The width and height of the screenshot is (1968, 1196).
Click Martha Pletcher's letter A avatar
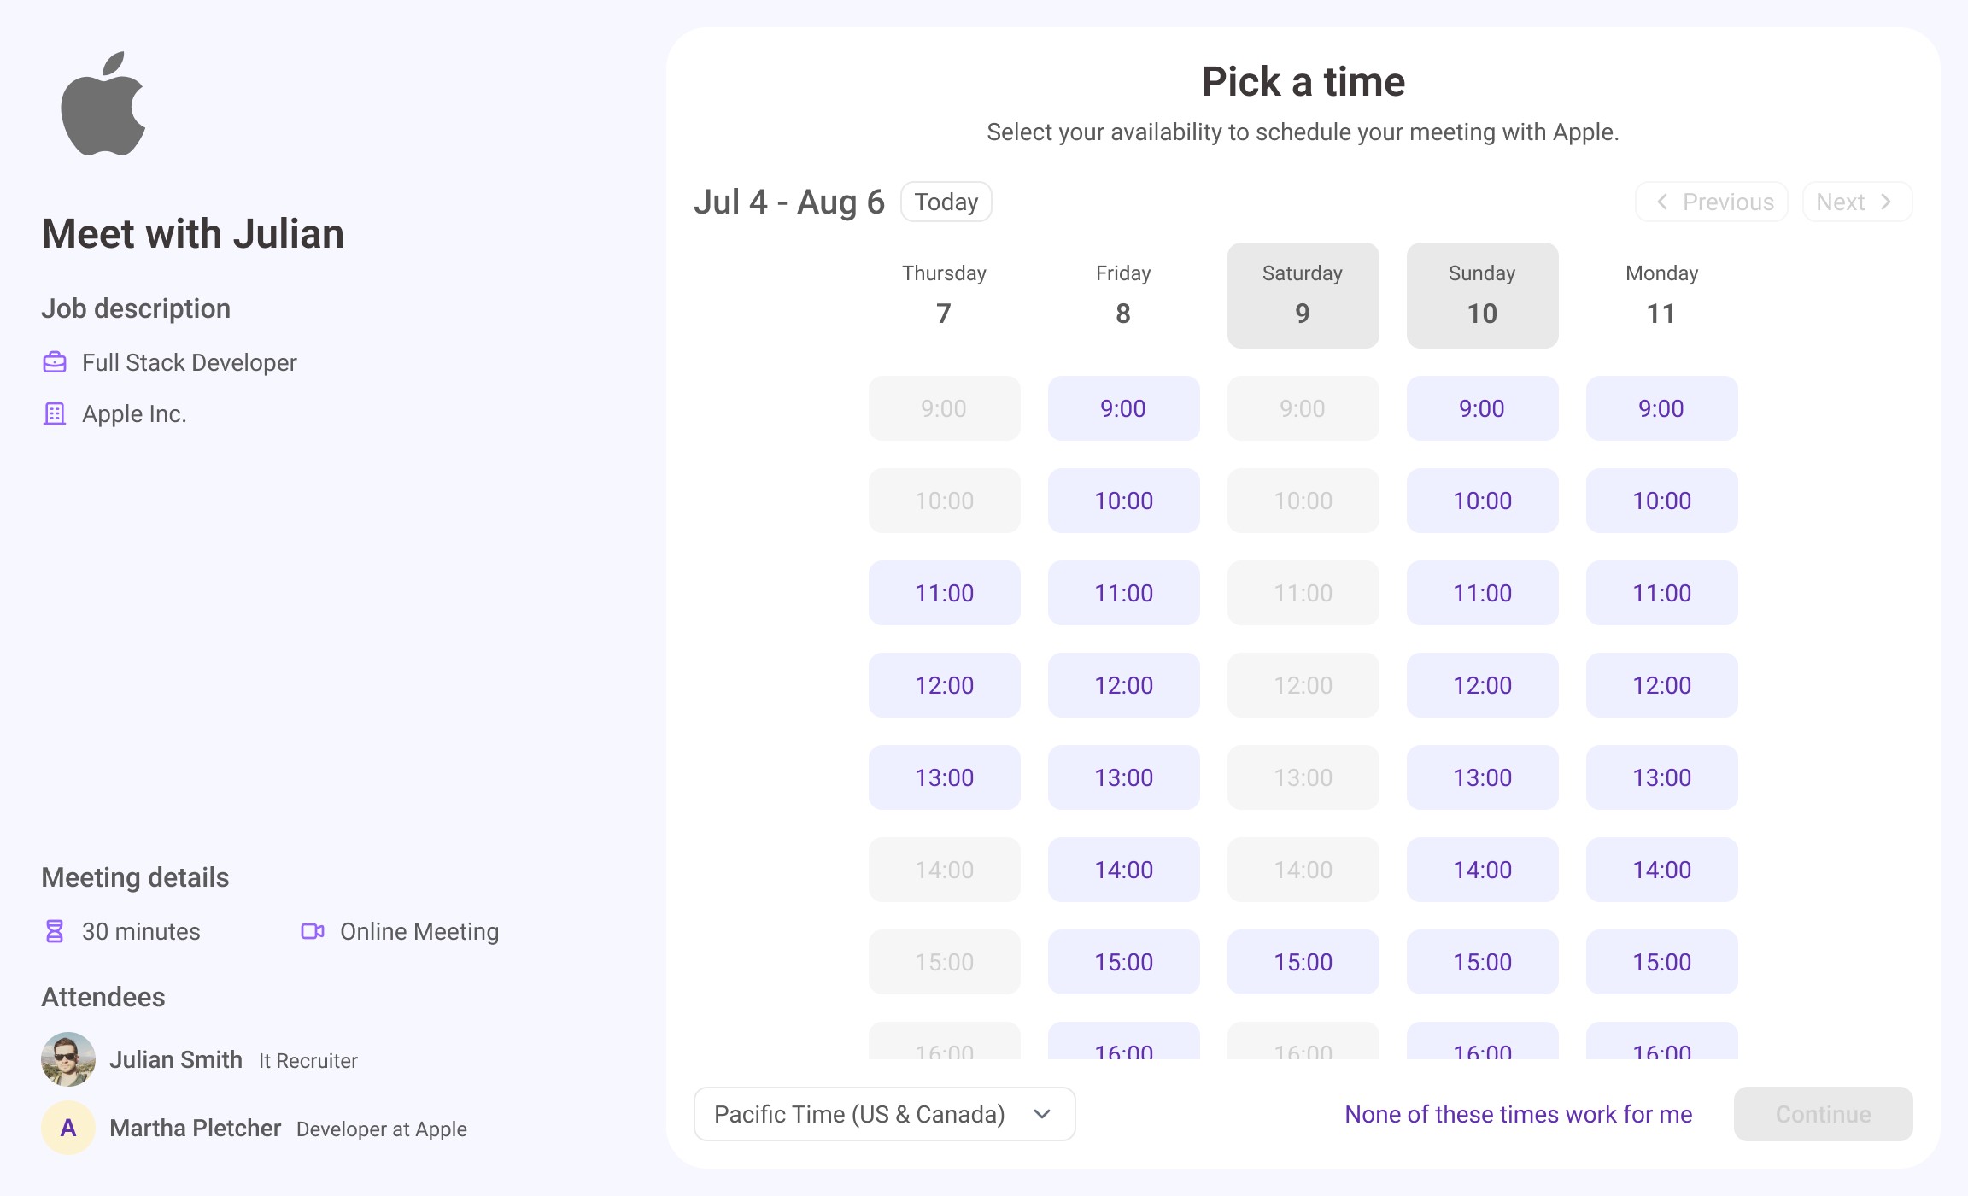pos(68,1128)
